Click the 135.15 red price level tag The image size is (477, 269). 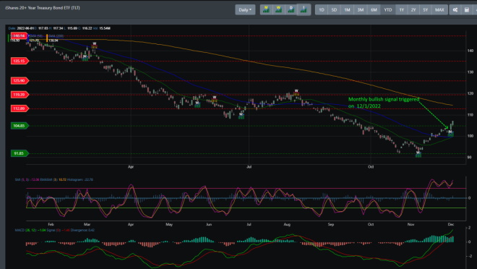pos(20,61)
